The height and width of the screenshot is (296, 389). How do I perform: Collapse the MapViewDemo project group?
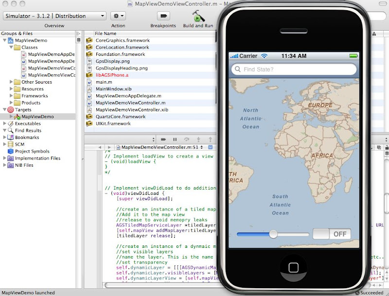tap(5, 40)
